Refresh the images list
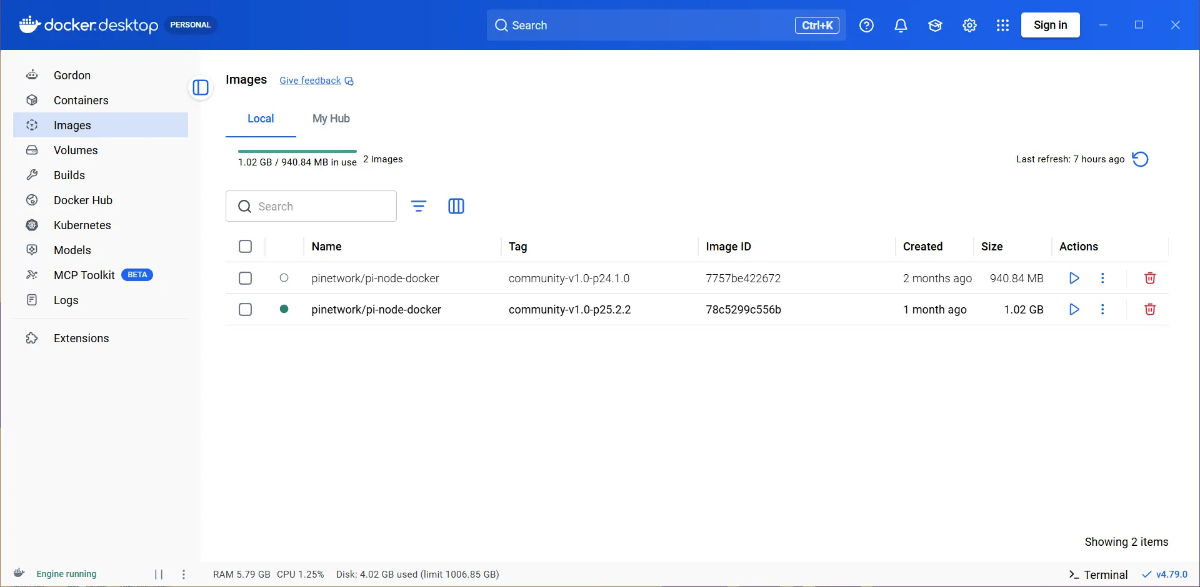Screen dimensions: 1200x587 [x=1140, y=159]
